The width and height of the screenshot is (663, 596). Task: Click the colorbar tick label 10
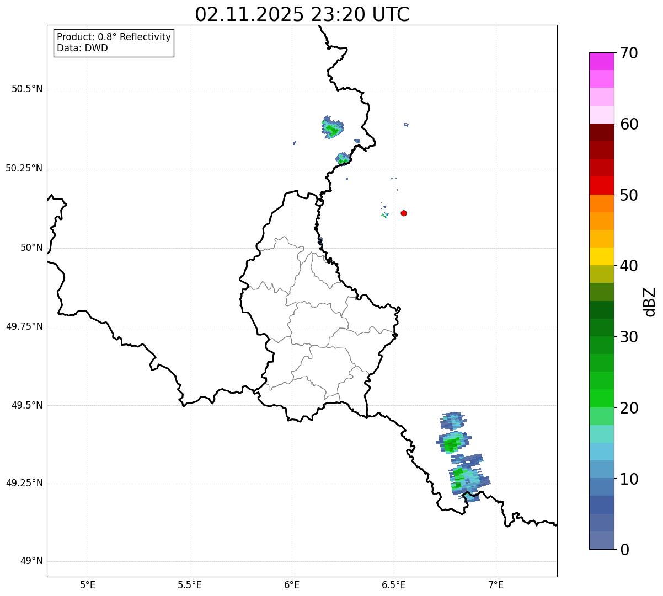pyautogui.click(x=629, y=479)
